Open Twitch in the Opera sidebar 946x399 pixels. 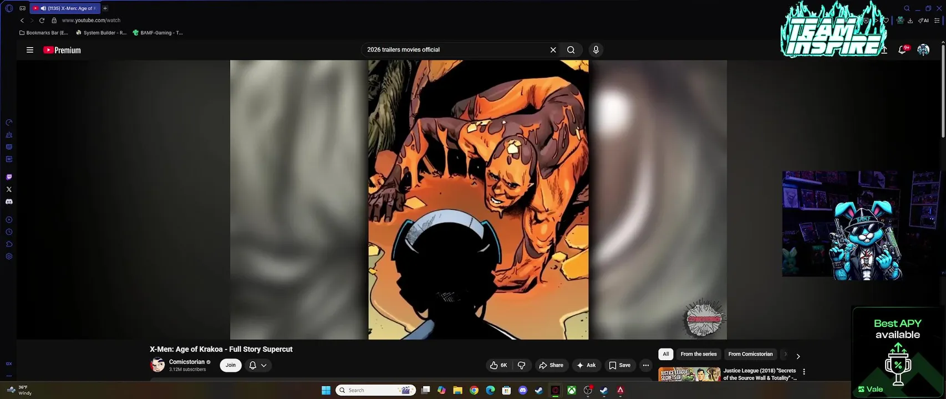pos(9,177)
